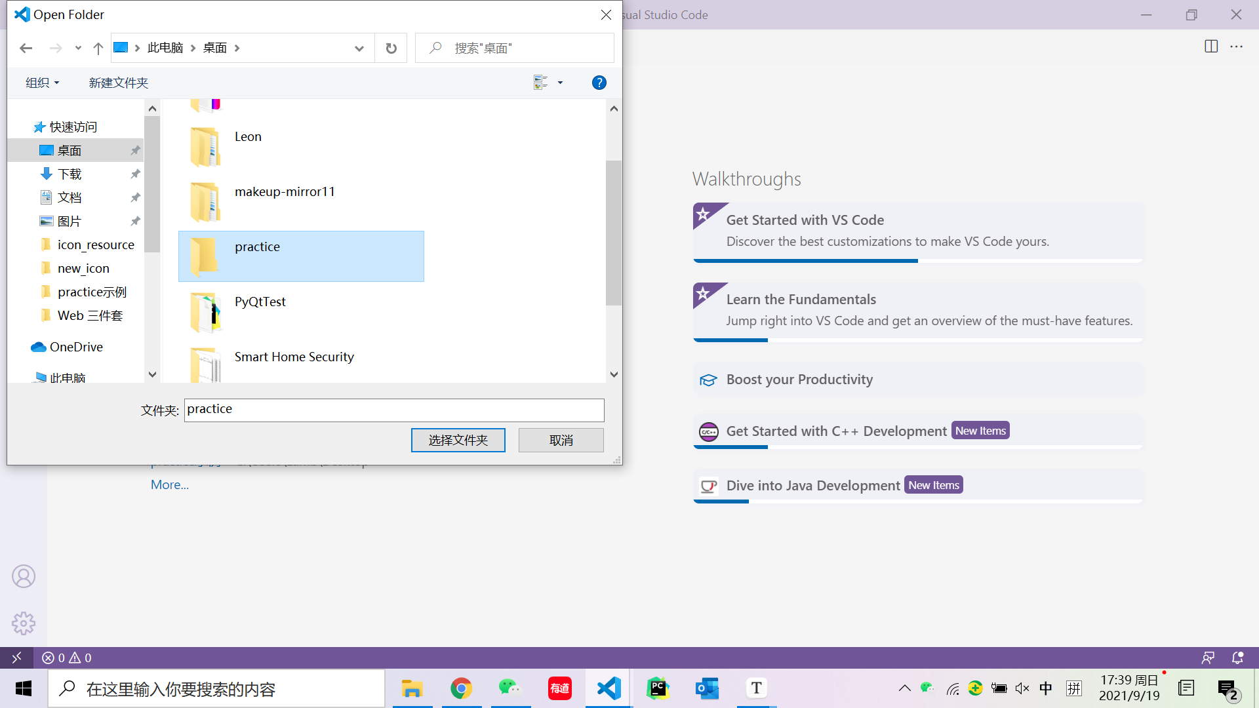Click the VS Code Accounts icon
Image resolution: width=1259 pixels, height=708 pixels.
[x=24, y=576]
